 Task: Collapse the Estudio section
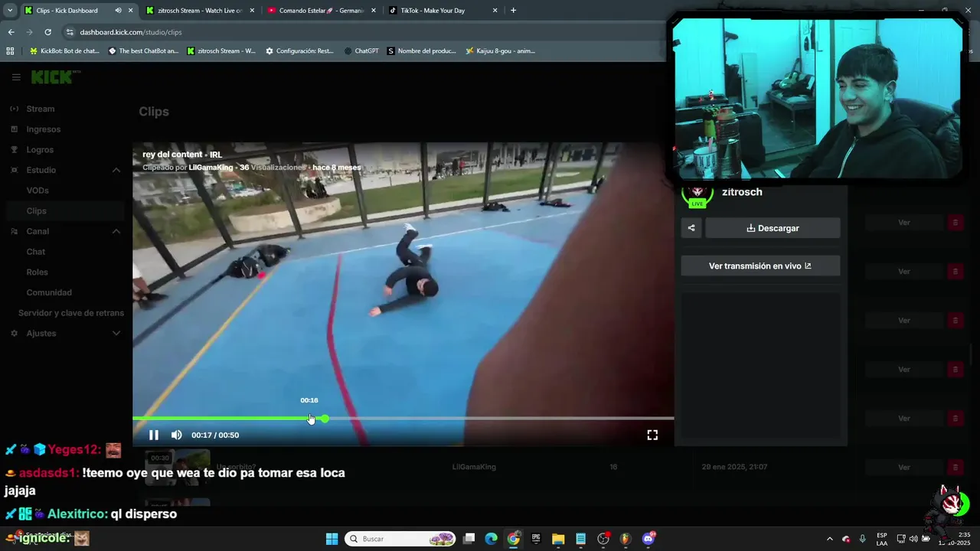(116, 170)
